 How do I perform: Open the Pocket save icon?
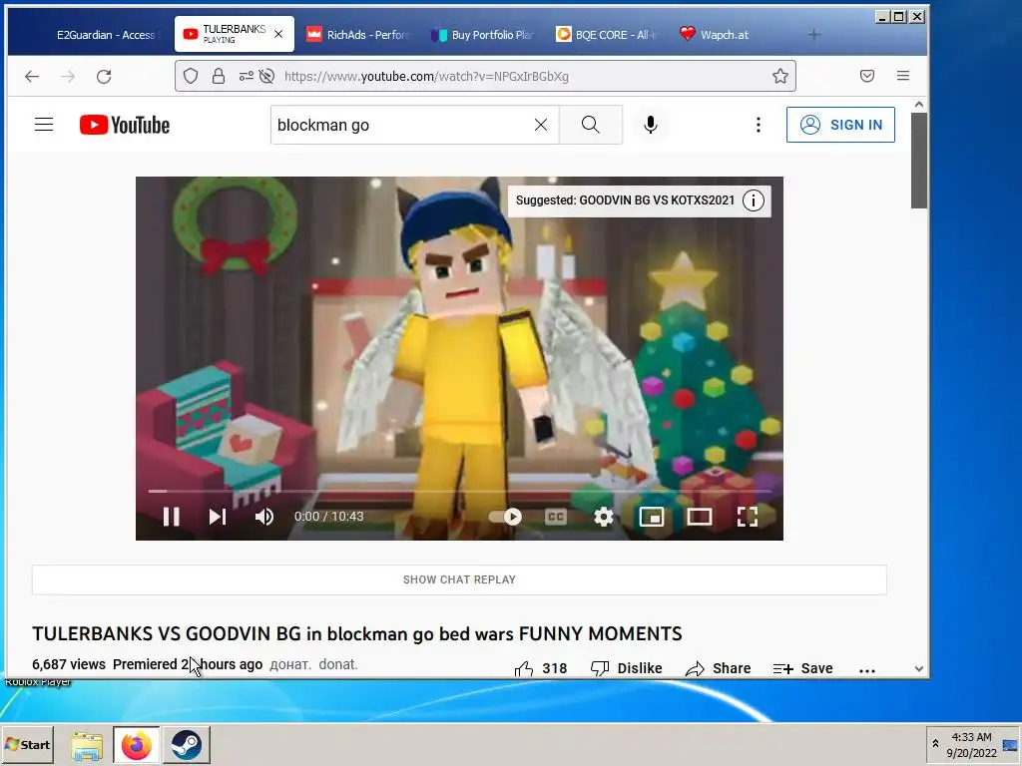pyautogui.click(x=867, y=76)
